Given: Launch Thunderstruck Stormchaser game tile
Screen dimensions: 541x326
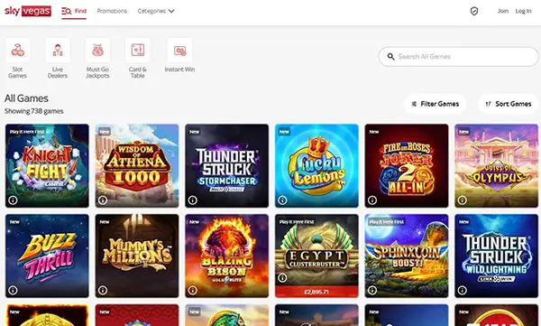Looking at the screenshot, I should click(x=226, y=166).
